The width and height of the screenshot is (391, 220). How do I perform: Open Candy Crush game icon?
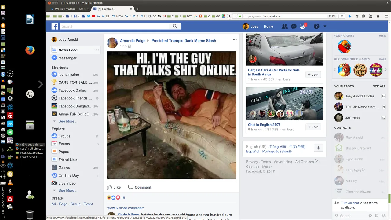tap(344, 47)
